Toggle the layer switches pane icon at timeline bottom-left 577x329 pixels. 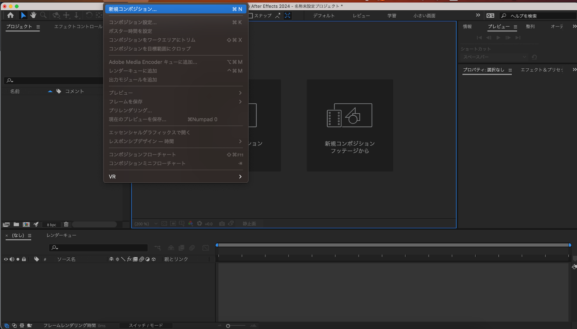(6, 325)
